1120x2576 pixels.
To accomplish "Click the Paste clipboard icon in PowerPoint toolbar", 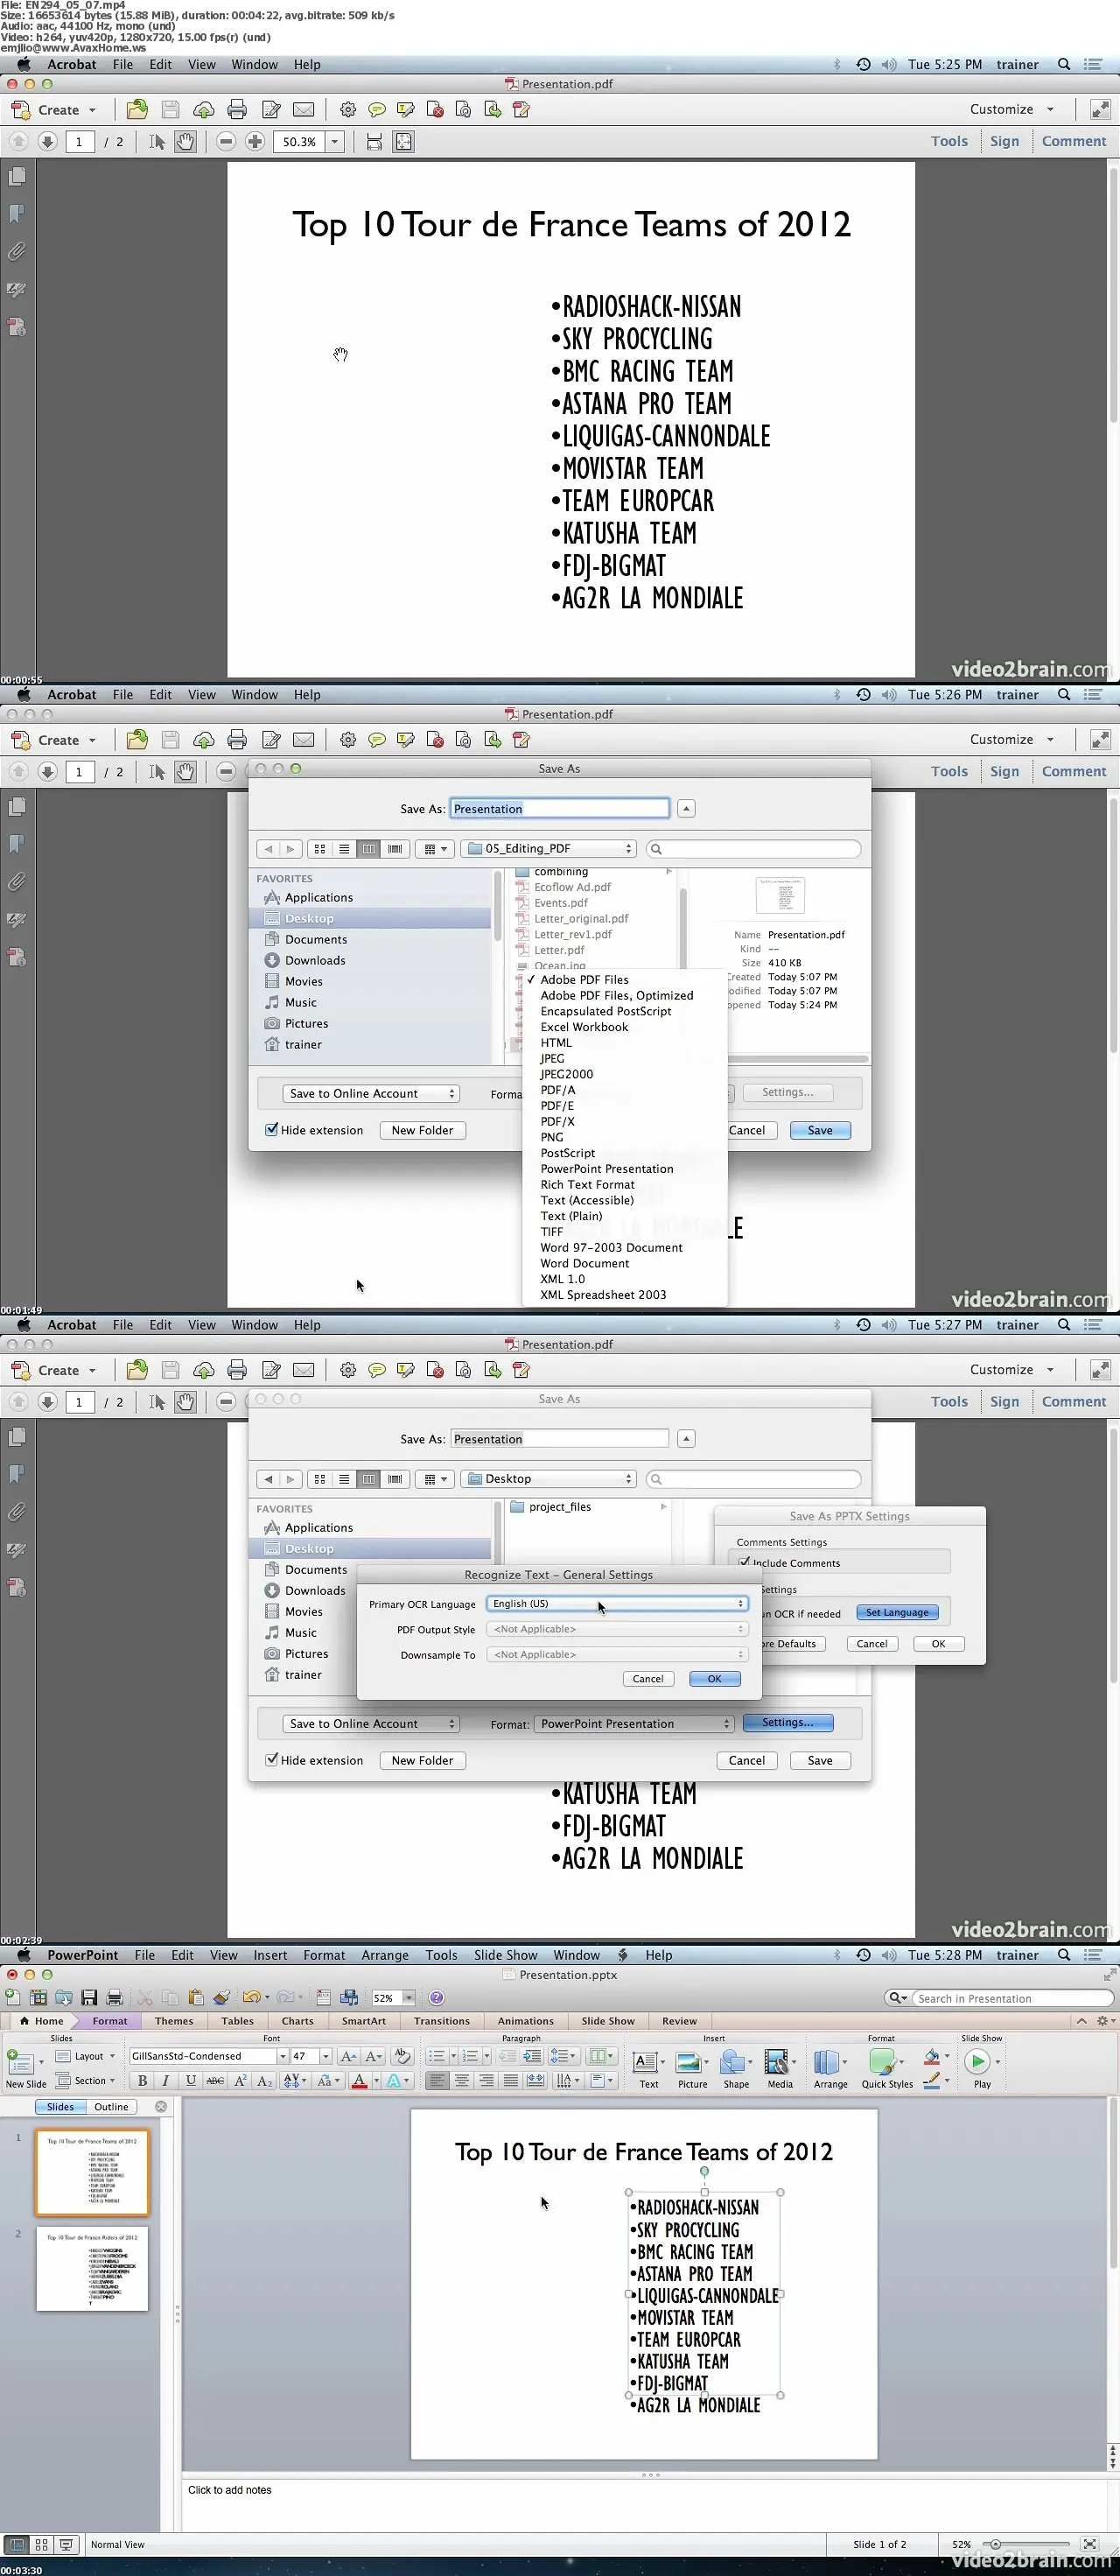I will (x=196, y=1997).
